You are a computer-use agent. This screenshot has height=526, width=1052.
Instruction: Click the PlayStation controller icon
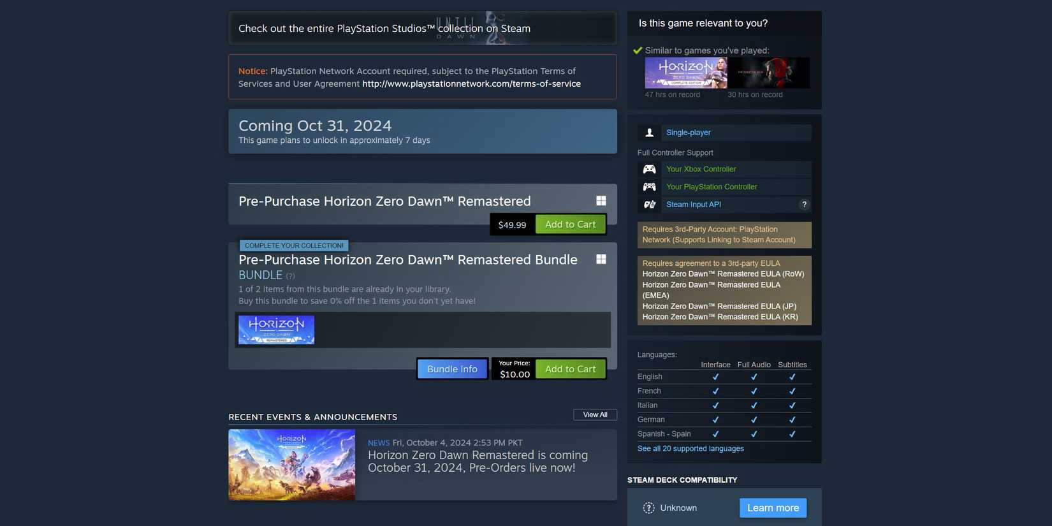tap(649, 187)
